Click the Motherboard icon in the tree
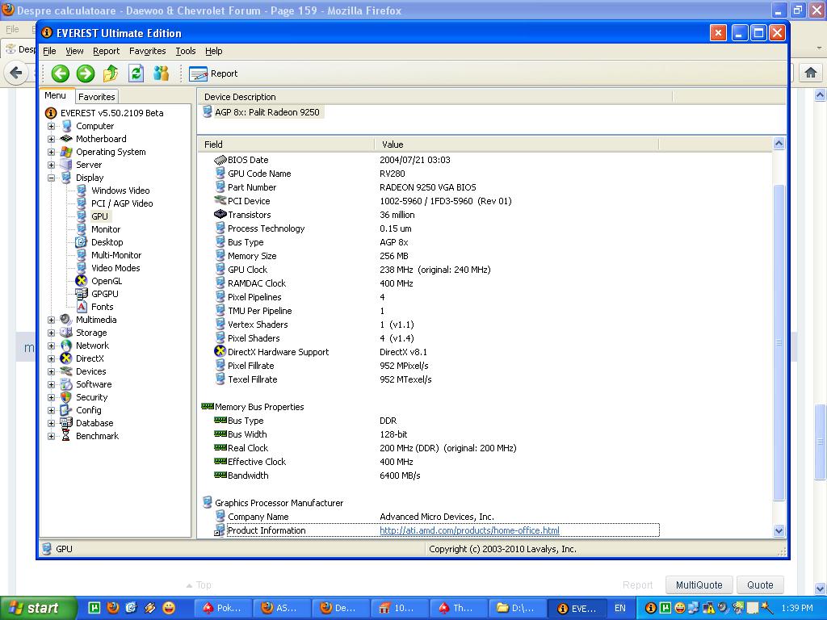The width and height of the screenshot is (827, 620). pos(66,139)
